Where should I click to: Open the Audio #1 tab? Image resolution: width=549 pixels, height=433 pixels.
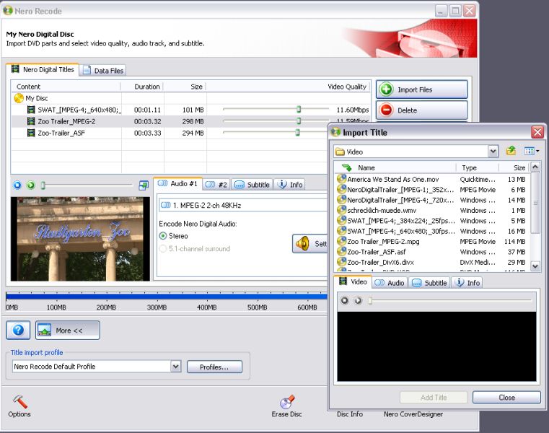click(x=178, y=183)
